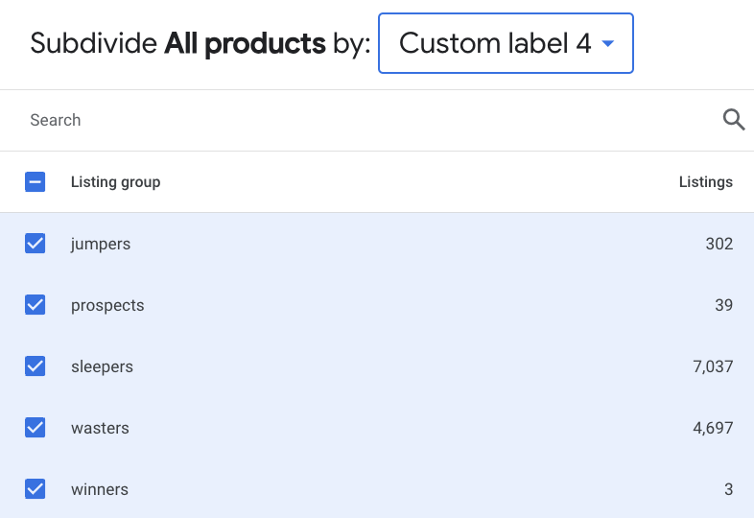Click the Listing group column header
The height and width of the screenshot is (518, 754).
115,182
